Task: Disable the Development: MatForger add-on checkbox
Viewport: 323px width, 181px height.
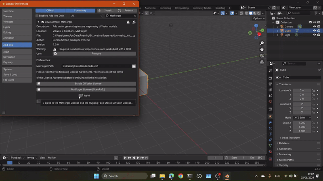Action: tap(42, 22)
